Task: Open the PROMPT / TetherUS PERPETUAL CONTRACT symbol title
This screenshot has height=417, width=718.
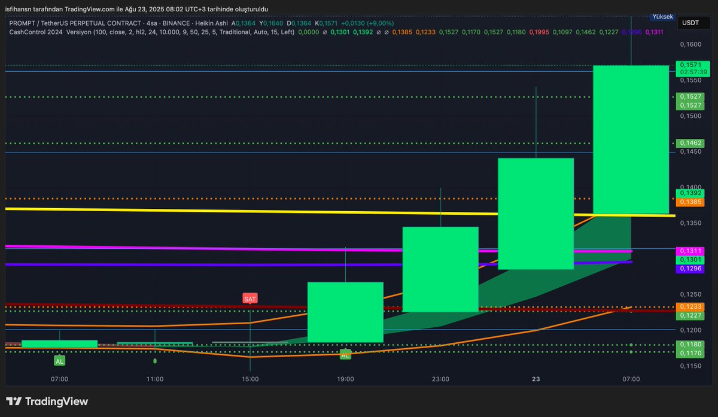Action: click(77, 23)
